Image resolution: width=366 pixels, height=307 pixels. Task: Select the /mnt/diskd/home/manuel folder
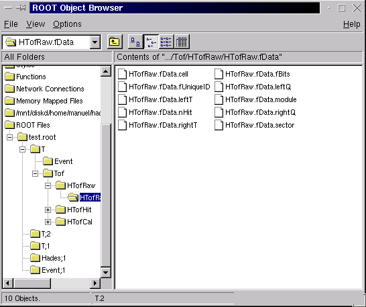[x=53, y=114]
